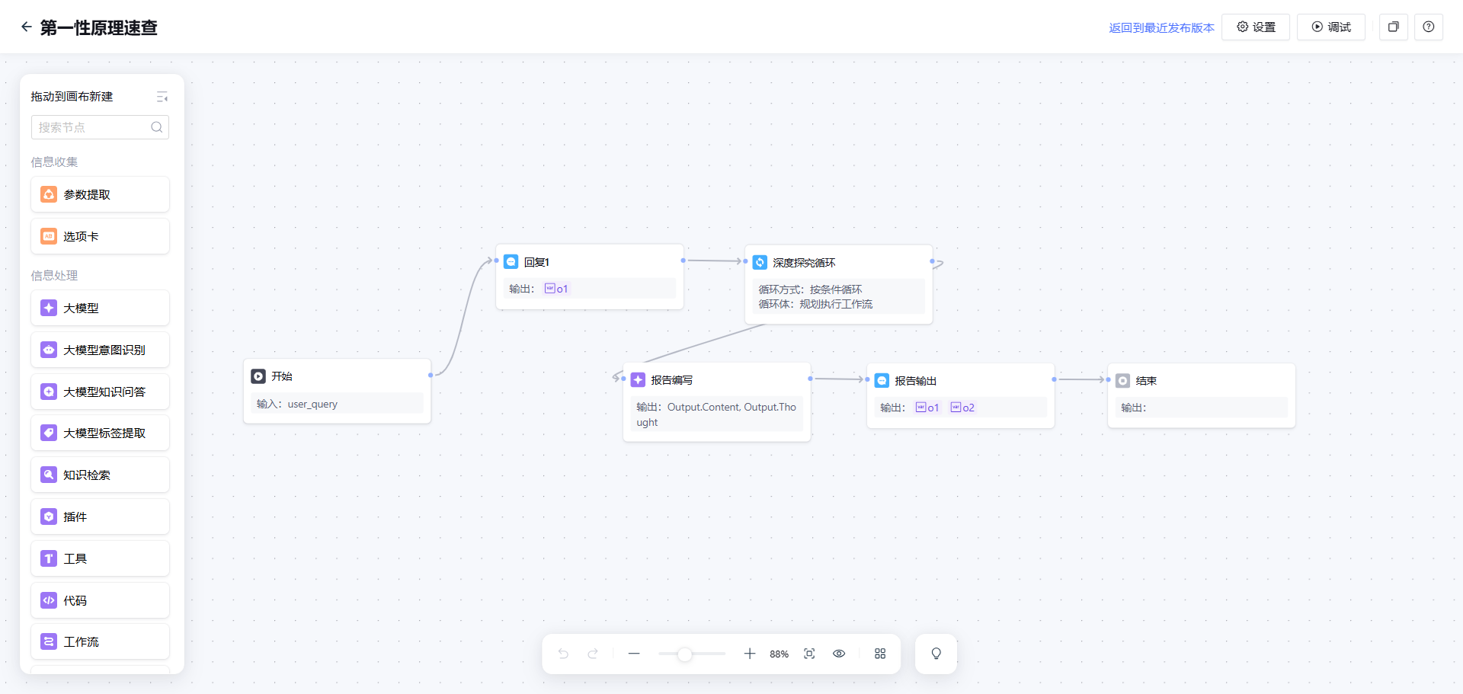Click the copy icon in top bar
1463x694 pixels.
coord(1394,27)
